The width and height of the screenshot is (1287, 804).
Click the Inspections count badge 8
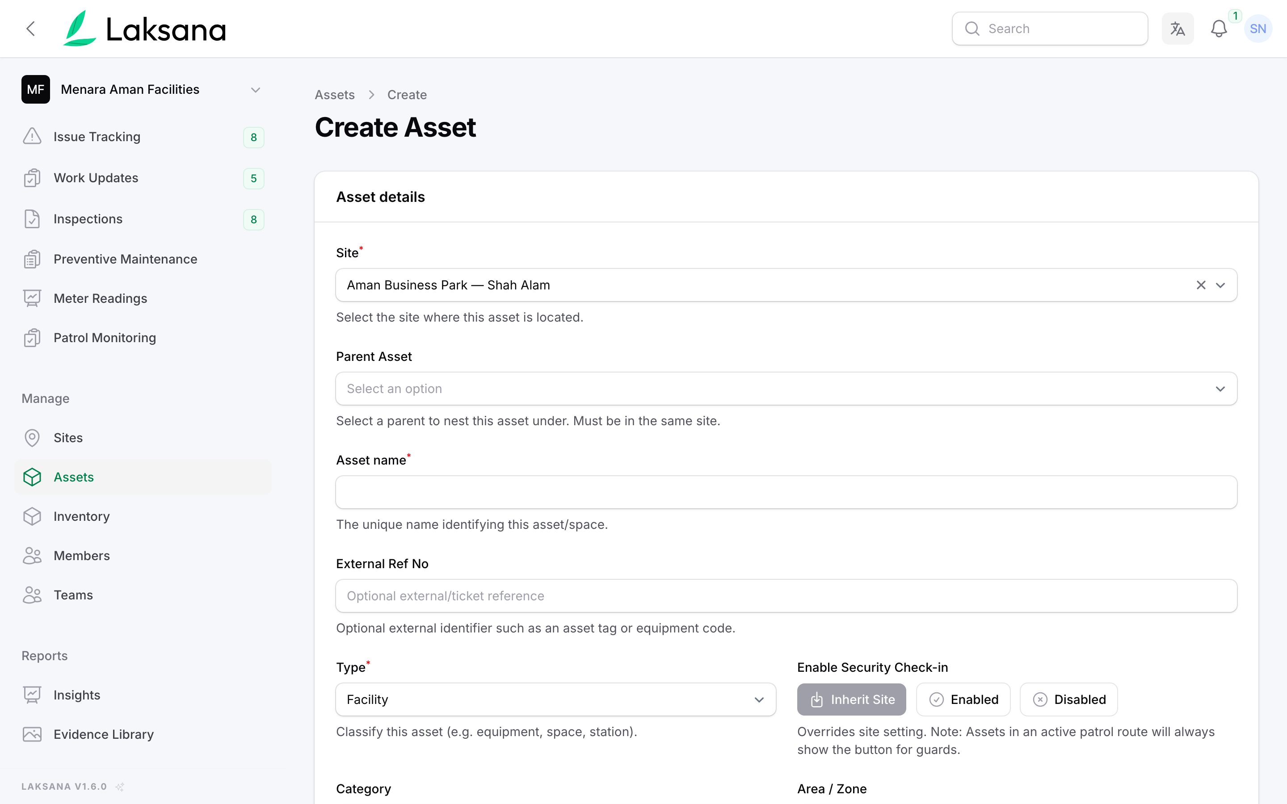(254, 220)
